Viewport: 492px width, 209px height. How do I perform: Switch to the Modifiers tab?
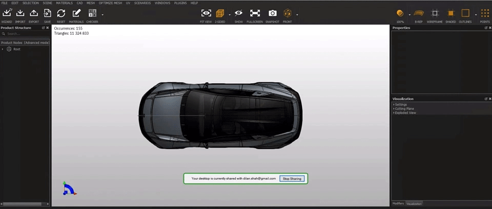tap(398, 204)
